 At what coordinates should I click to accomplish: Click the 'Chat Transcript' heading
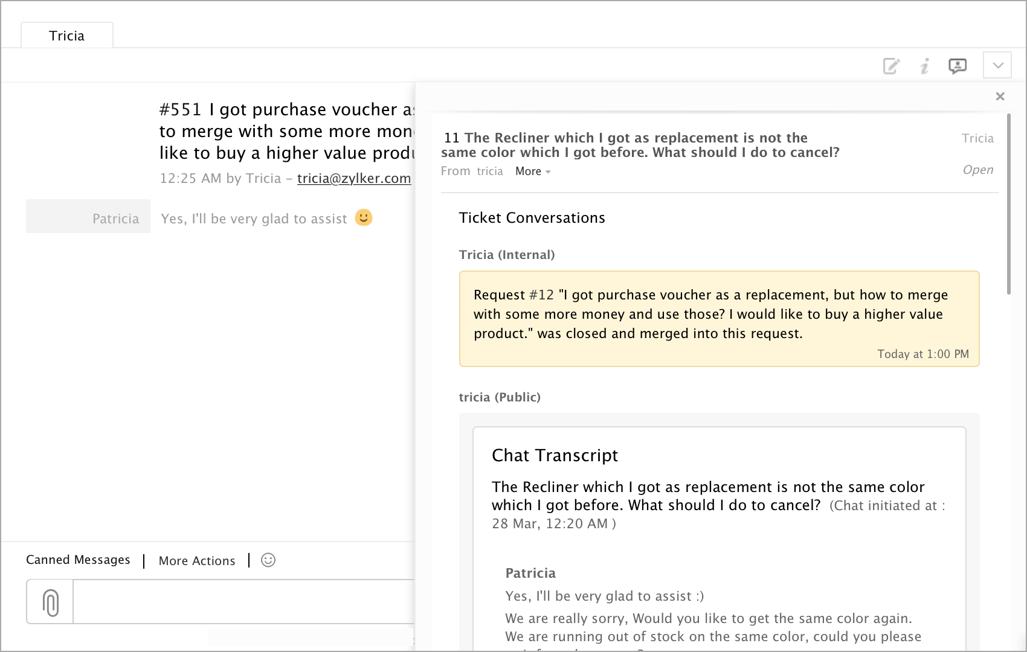click(x=555, y=455)
